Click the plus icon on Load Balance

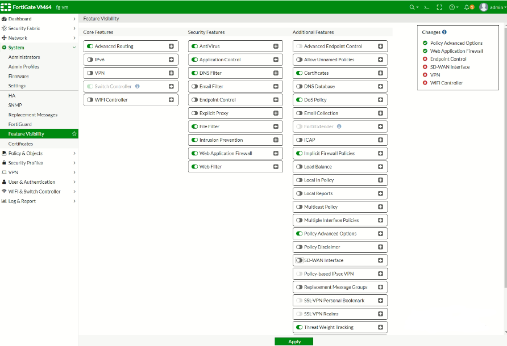point(381,167)
